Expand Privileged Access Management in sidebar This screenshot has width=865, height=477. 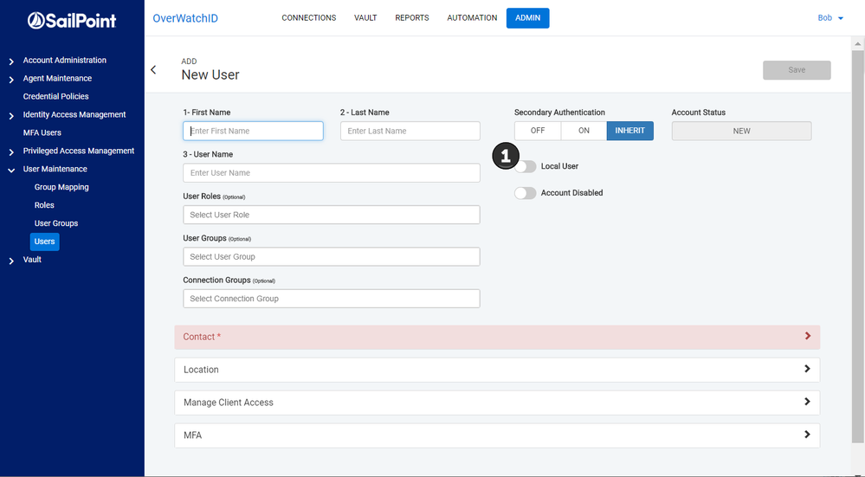[11, 151]
